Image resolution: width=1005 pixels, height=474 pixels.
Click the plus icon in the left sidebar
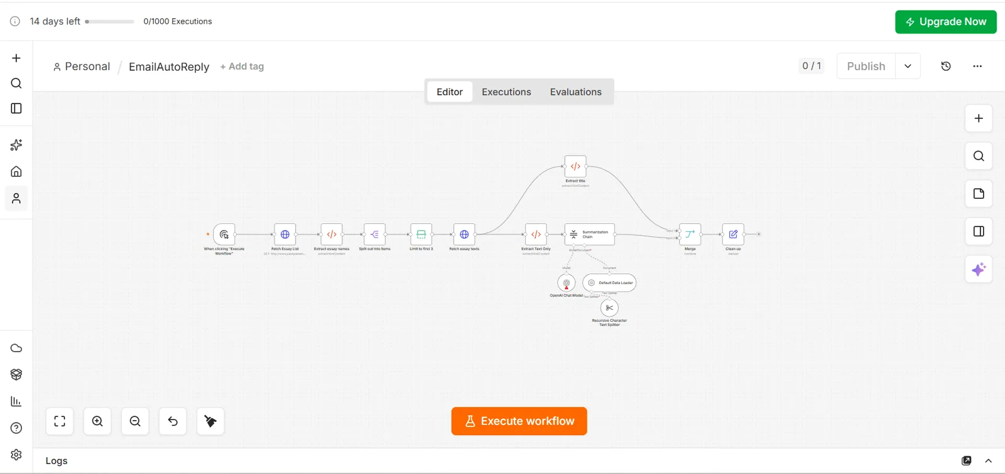pos(16,58)
